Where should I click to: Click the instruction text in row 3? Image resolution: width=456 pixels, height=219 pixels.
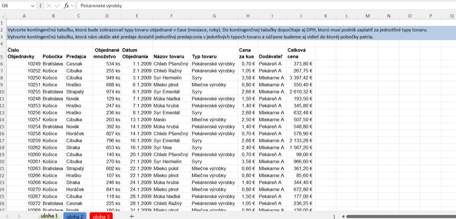click(x=191, y=37)
